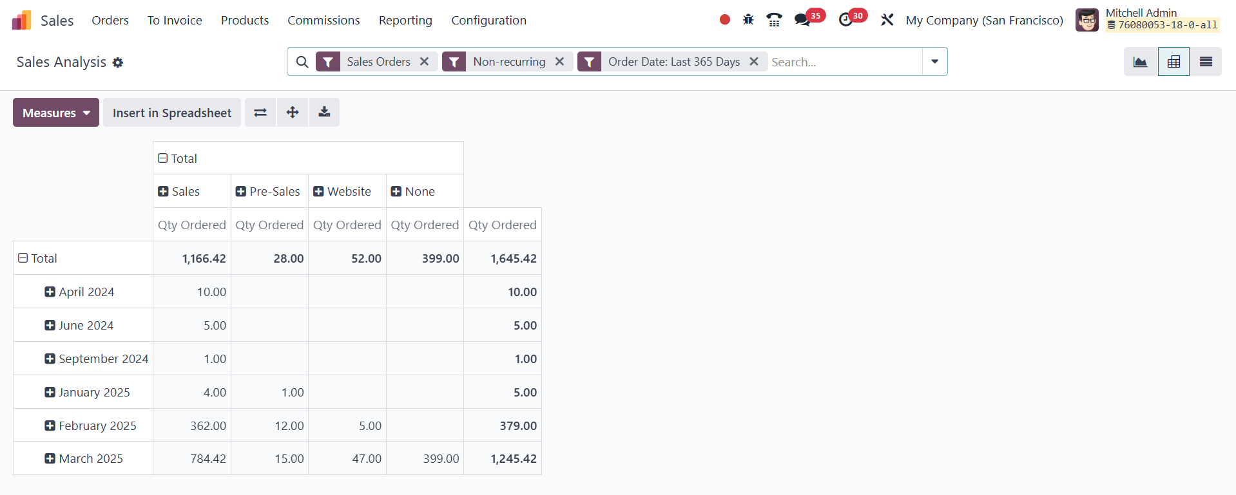
Task: Expand the March 2025 row
Action: (84, 458)
